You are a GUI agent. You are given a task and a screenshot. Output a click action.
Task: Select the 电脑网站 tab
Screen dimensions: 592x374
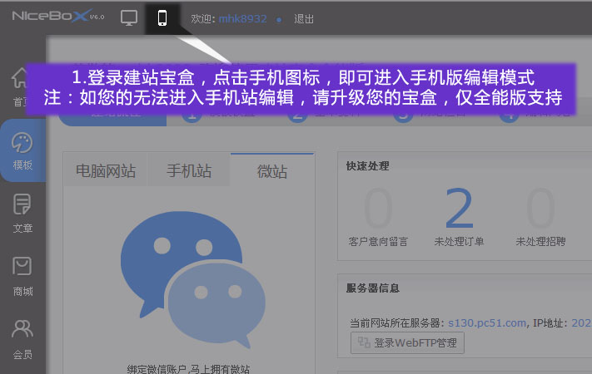pyautogui.click(x=106, y=171)
